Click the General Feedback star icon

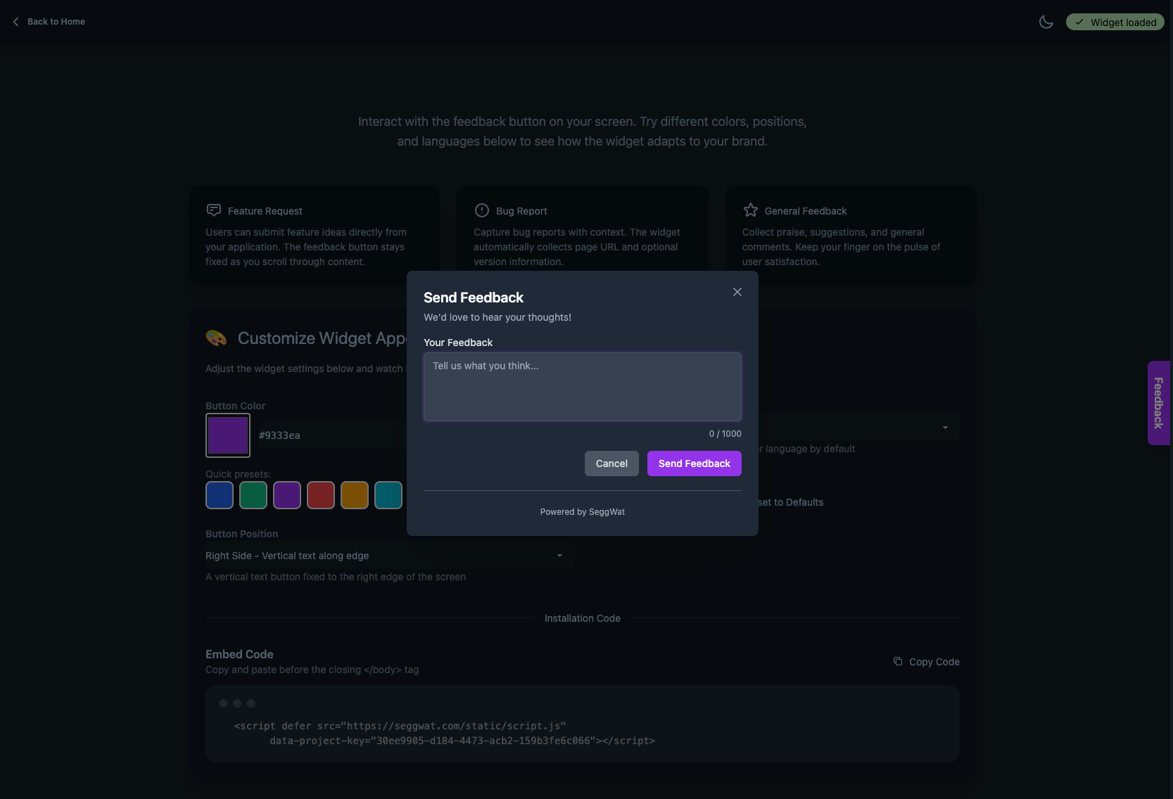click(x=750, y=210)
